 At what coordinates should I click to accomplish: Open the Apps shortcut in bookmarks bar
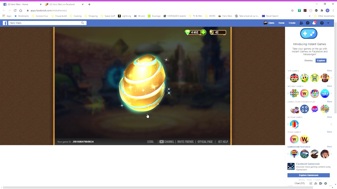pos(7,16)
